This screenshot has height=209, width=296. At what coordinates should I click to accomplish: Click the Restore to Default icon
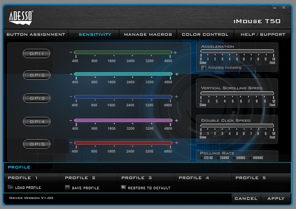pos(123,187)
